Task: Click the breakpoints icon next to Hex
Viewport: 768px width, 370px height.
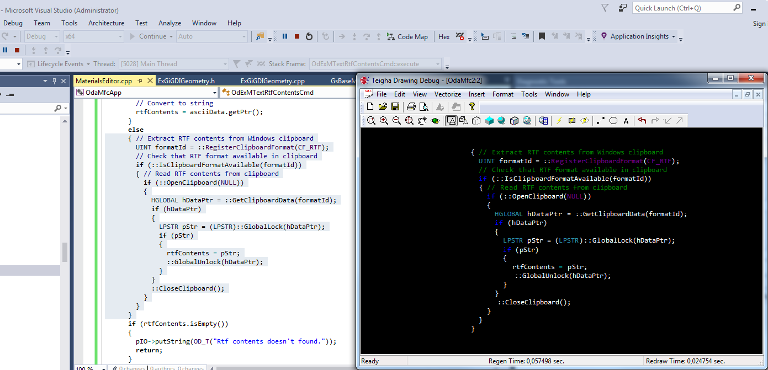Action: 460,36
